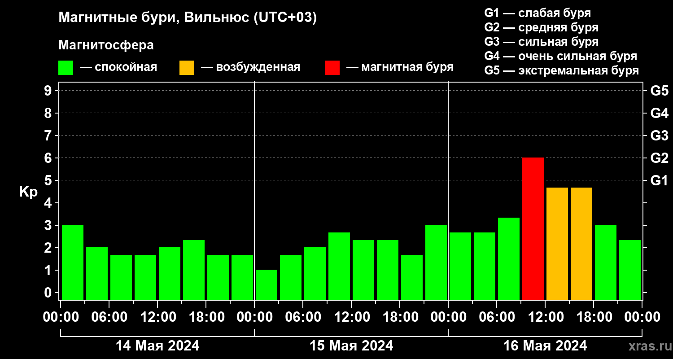
Task: Click the Kp axis label
Action: pyautogui.click(x=28, y=192)
